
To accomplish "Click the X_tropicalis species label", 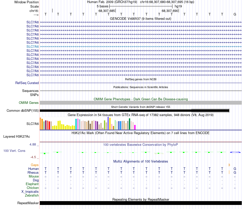I will tap(30, 192).
